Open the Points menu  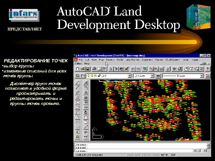(120, 60)
